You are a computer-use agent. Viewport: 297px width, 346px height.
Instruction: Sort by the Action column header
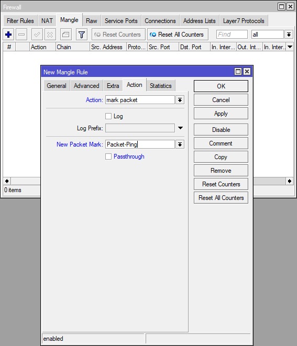[x=42, y=47]
